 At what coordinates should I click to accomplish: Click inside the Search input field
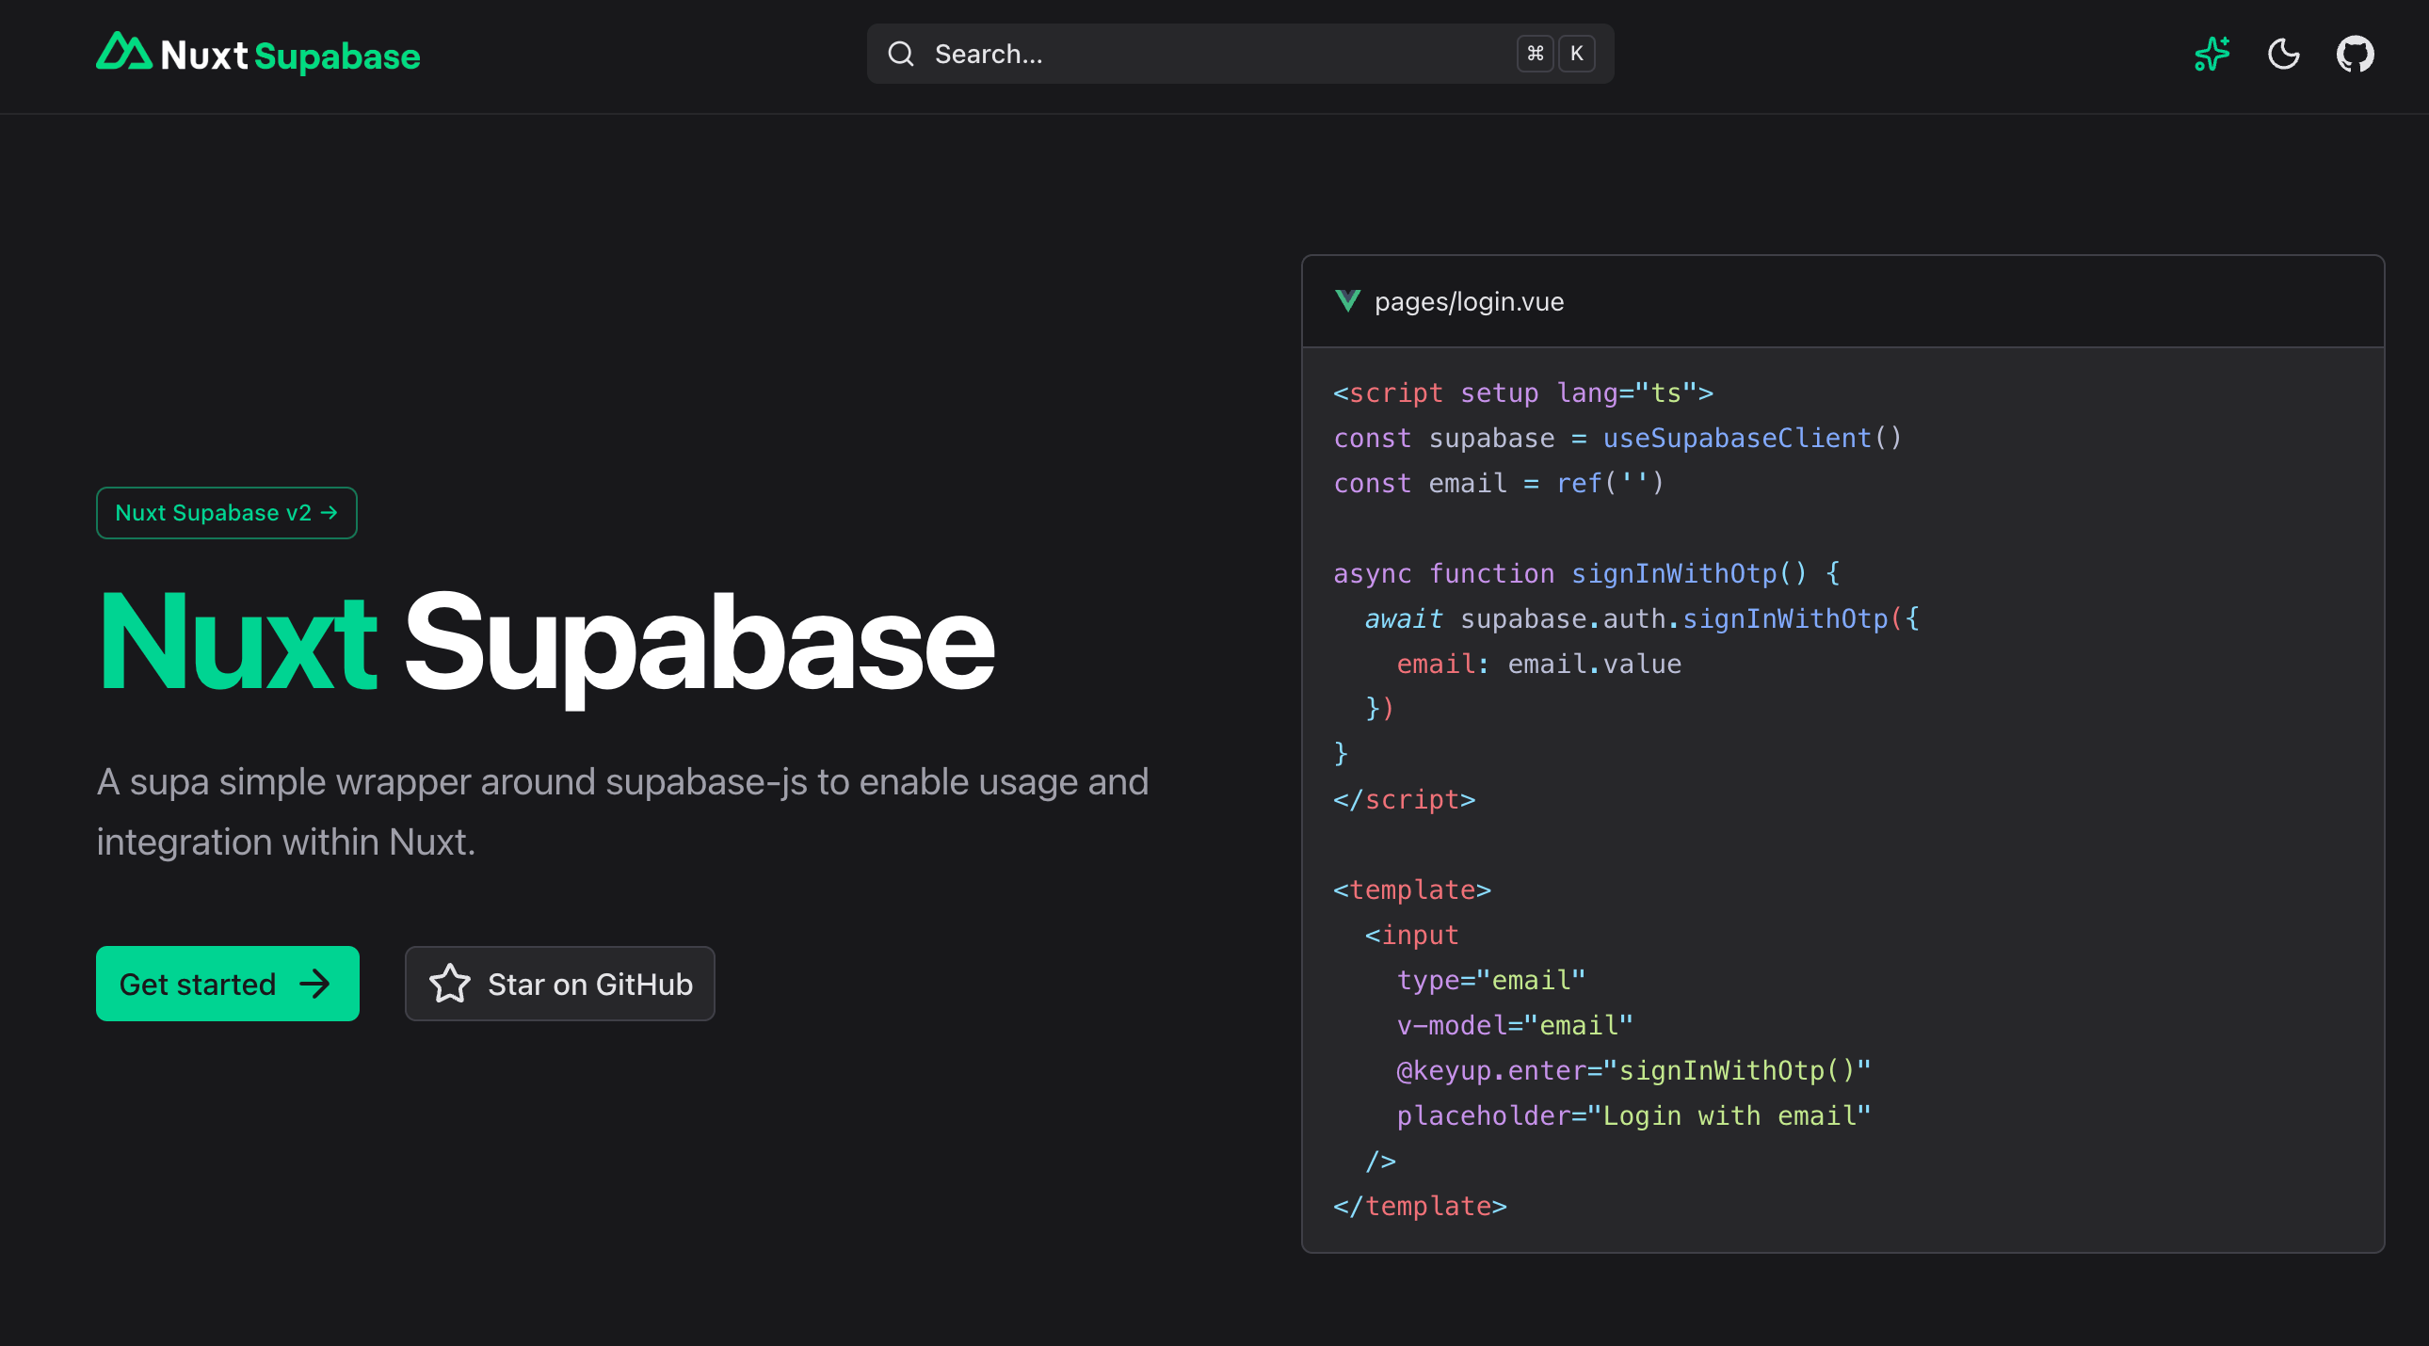click(x=1132, y=54)
